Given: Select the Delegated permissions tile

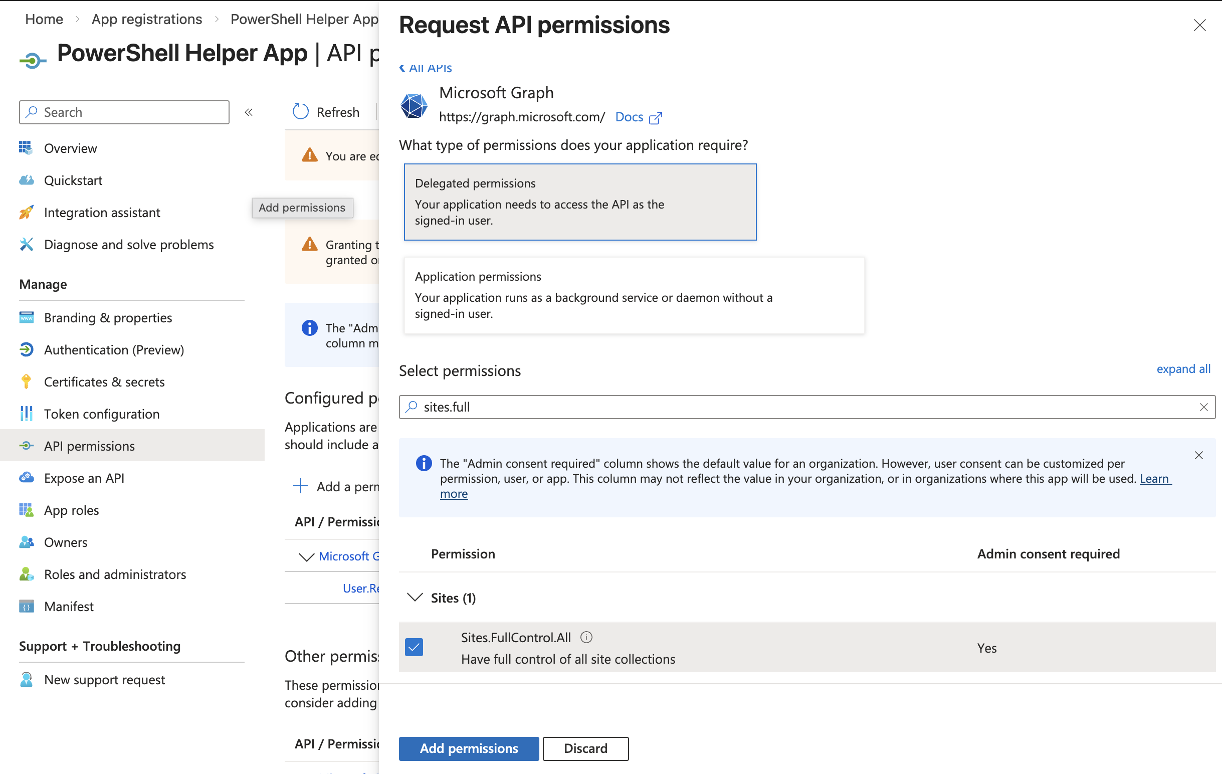Looking at the screenshot, I should pyautogui.click(x=579, y=202).
